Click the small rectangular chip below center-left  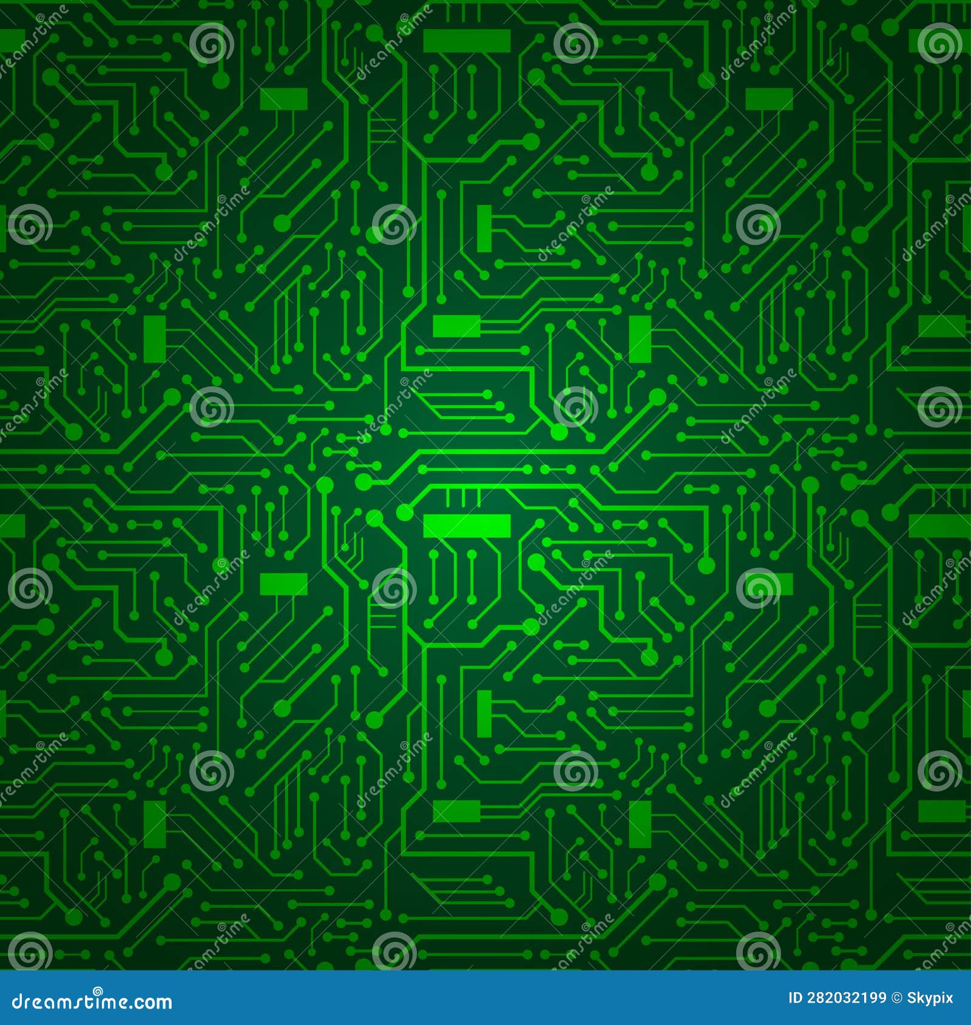coord(285,582)
